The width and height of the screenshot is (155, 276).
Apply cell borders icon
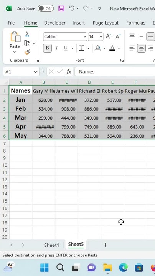pyautogui.click(x=82, y=48)
